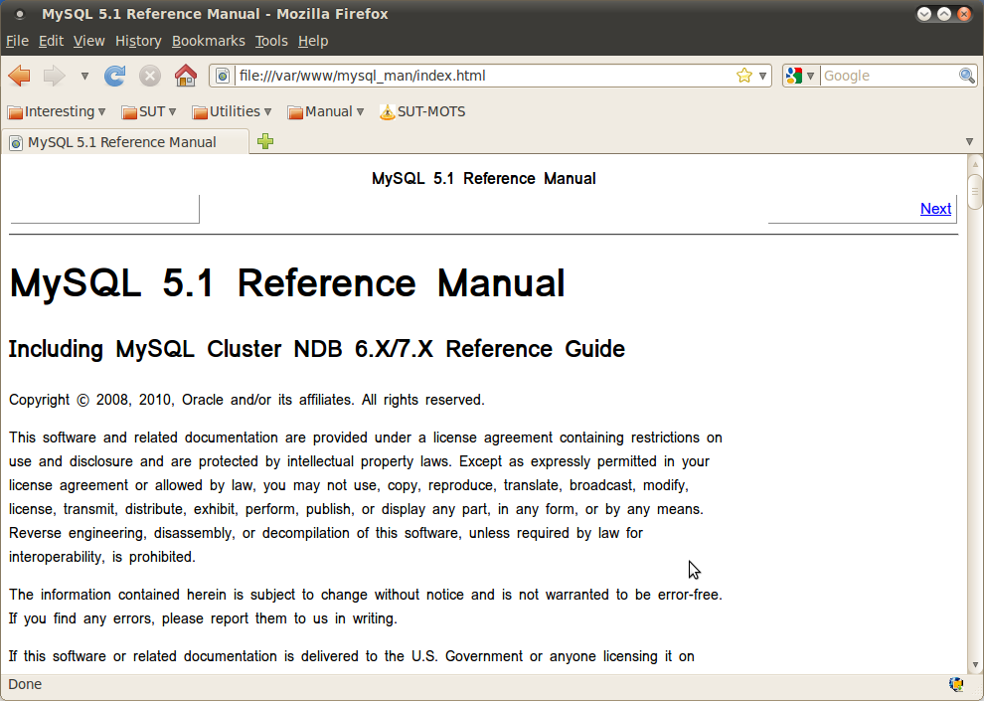Click the Forward arrow navigation icon
This screenshot has height=701, width=984.
click(x=54, y=76)
